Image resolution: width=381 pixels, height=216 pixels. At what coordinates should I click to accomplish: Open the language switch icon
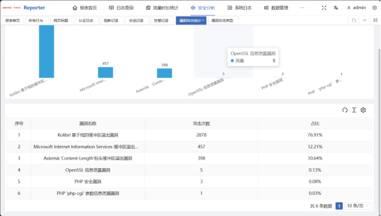coord(335,8)
